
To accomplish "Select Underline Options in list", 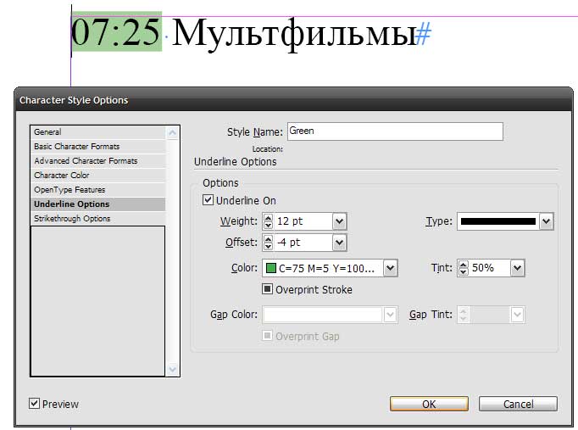I will 98,204.
